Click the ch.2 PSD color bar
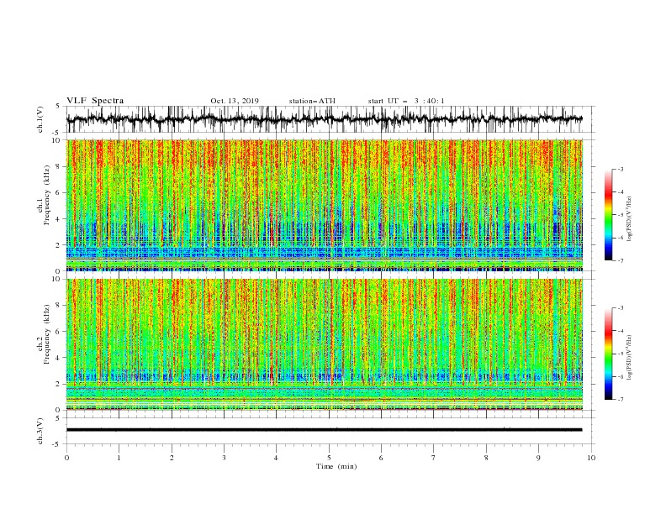The width and height of the screenshot is (666, 514). [x=608, y=354]
